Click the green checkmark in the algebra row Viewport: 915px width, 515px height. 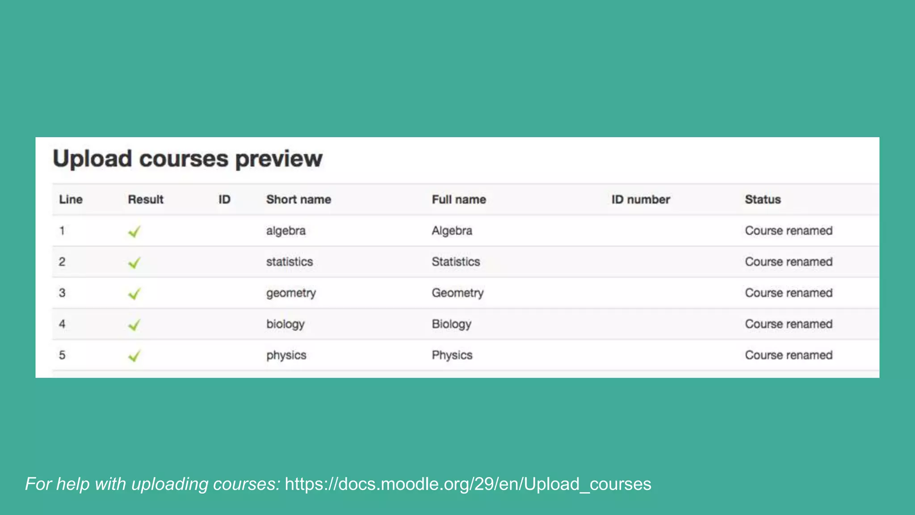(x=134, y=232)
